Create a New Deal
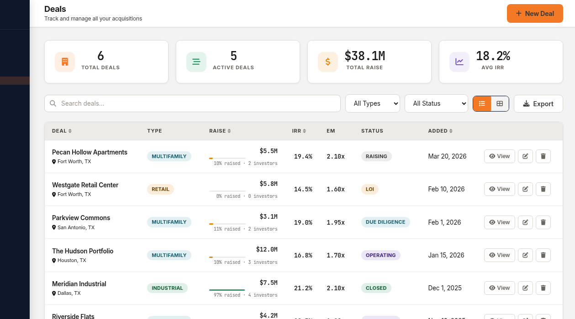 coord(535,13)
